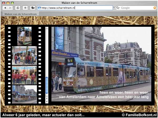
Task: Reload the page with the refresh button
Action: click(18, 8)
